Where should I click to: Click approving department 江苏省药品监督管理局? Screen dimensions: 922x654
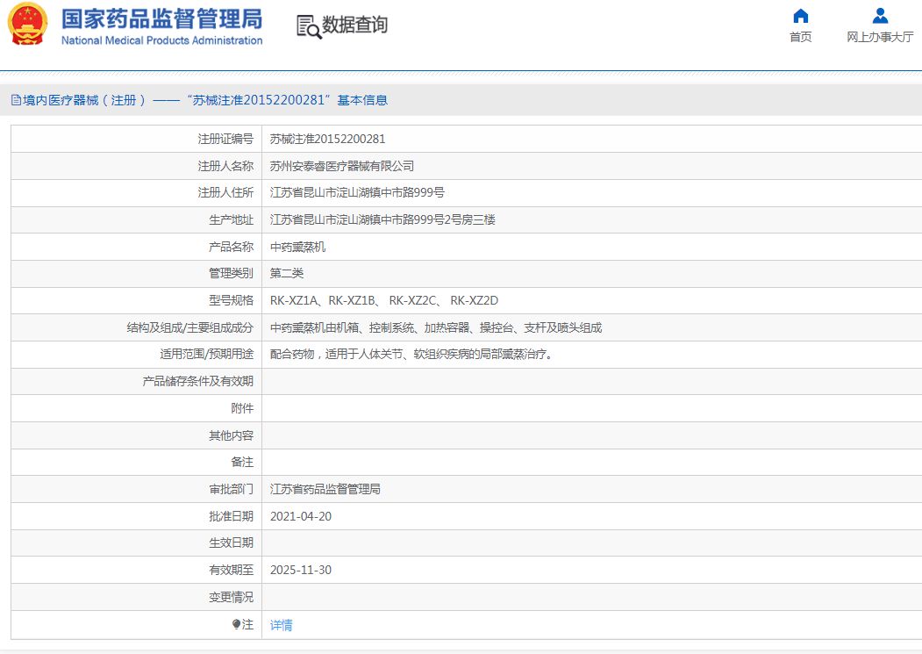[x=325, y=489]
